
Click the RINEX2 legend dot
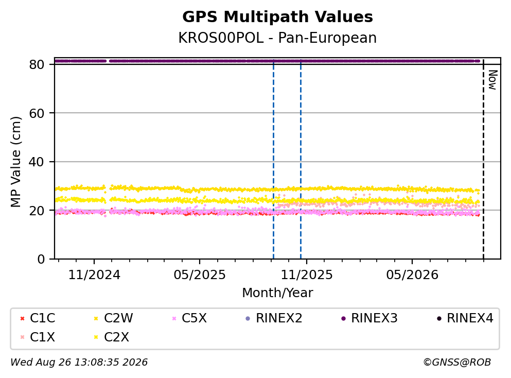(248, 318)
